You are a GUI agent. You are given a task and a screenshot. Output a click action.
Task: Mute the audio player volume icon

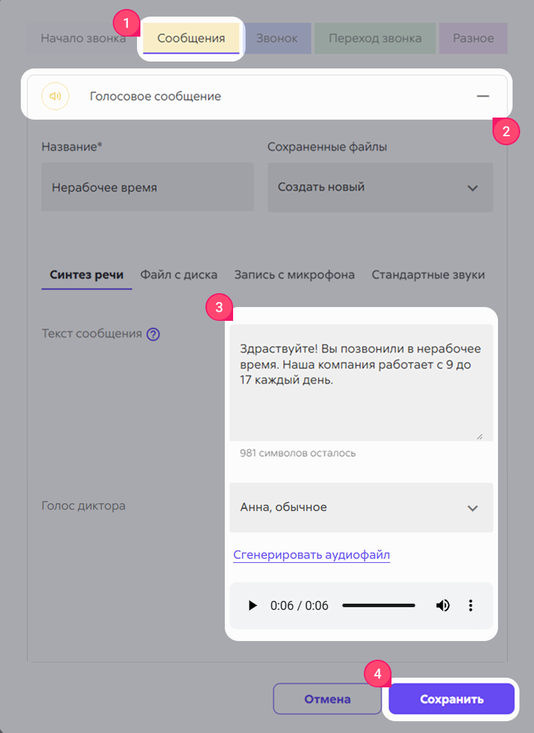pos(443,605)
